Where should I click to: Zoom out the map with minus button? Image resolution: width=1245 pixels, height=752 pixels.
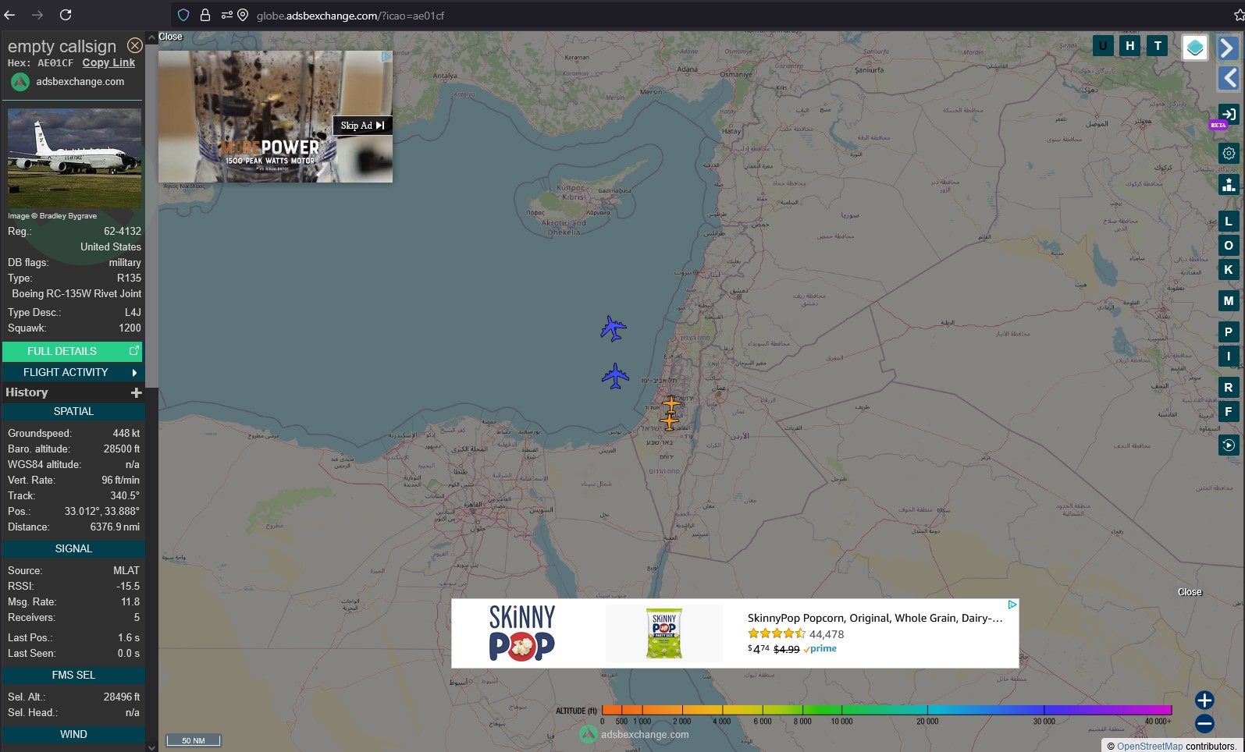[1204, 724]
